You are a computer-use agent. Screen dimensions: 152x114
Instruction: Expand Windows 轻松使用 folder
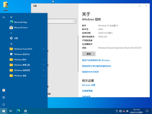(x=27, y=70)
